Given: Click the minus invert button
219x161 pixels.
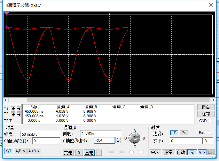Looking at the screenshot, I should (99, 153).
